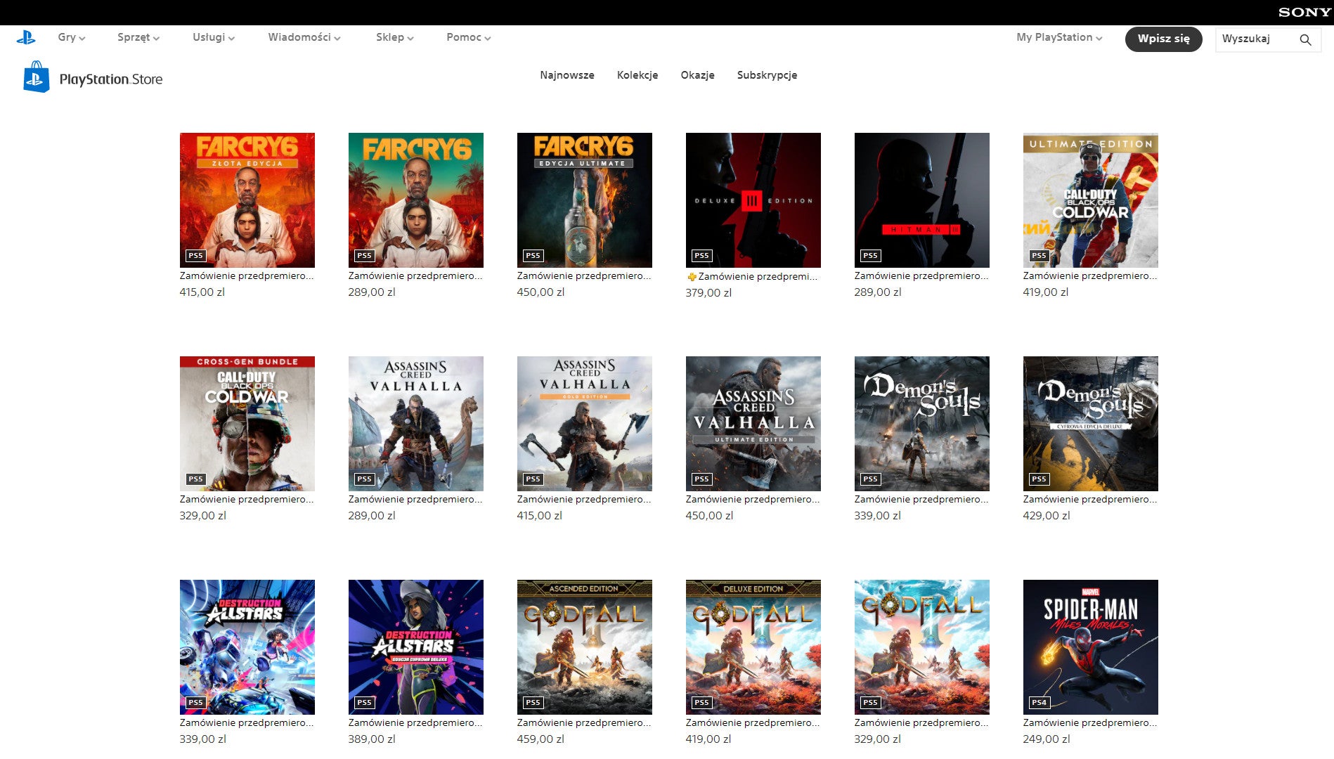Open Valhalla Ultimate Edition cover
Screen dimensions: 1334x759
[x=753, y=424]
